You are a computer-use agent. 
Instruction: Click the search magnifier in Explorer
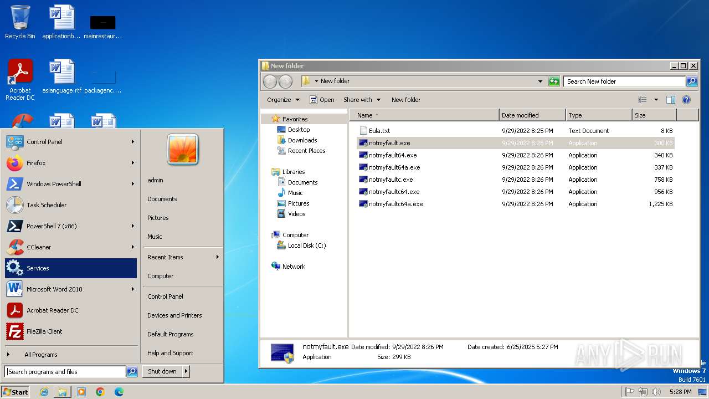pos(692,81)
